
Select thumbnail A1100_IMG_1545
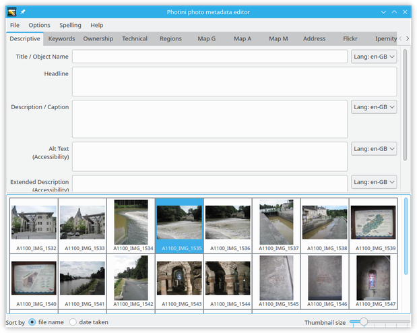[x=276, y=281]
